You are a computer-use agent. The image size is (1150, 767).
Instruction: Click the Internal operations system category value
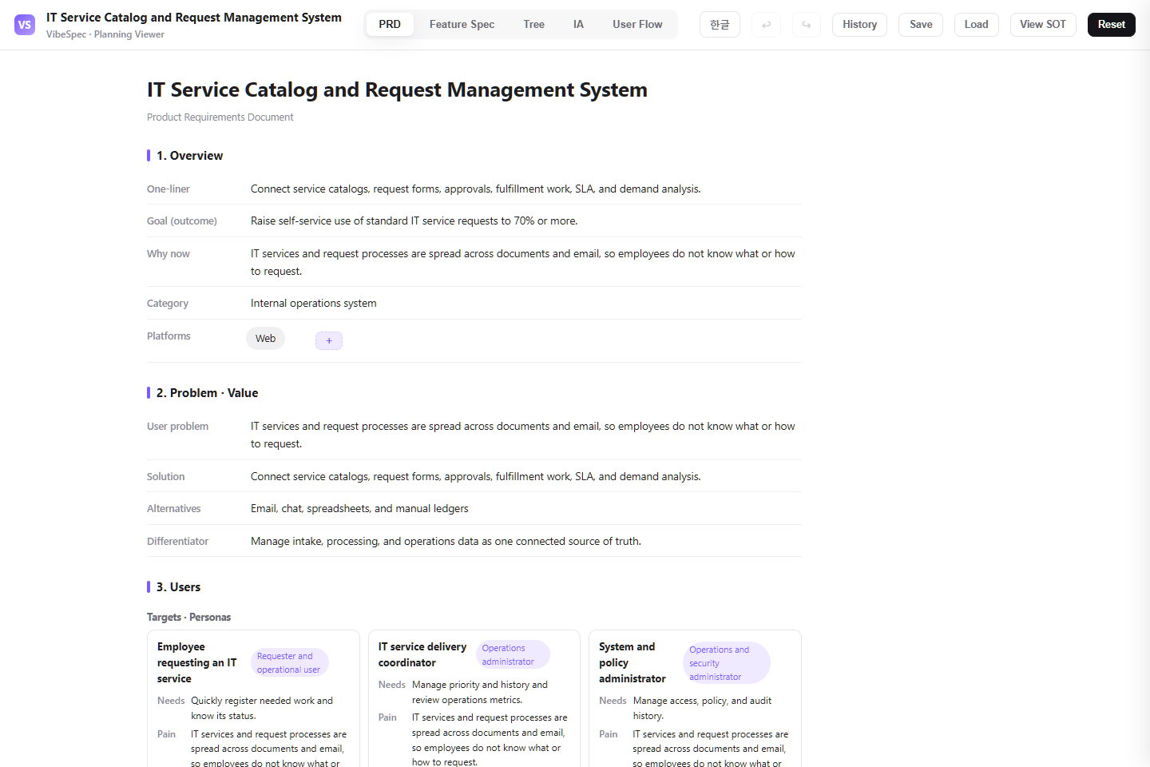314,304
